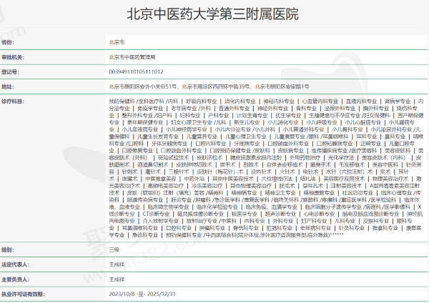The image size is (429, 303).
Task: Click 王成祥 in the 法定代表人 row
Action: pos(117,264)
